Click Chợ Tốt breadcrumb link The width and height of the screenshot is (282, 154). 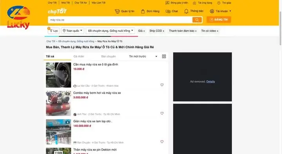(51, 41)
